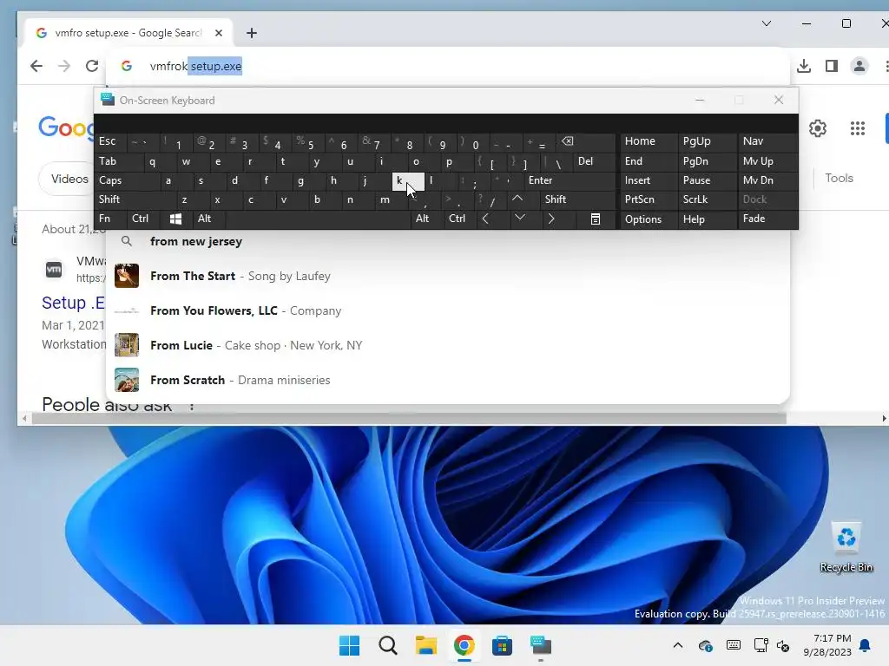Open notification bell in system tray
Screen dimensions: 889x666
tap(866, 645)
